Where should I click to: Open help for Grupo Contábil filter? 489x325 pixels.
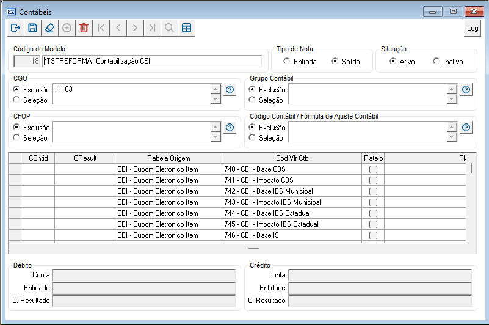(x=466, y=90)
